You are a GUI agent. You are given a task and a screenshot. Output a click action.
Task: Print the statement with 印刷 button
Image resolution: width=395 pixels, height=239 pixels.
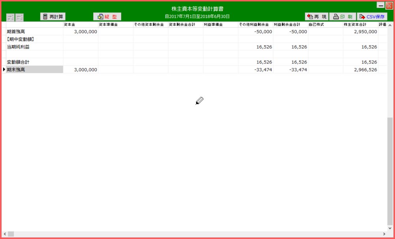(x=342, y=17)
